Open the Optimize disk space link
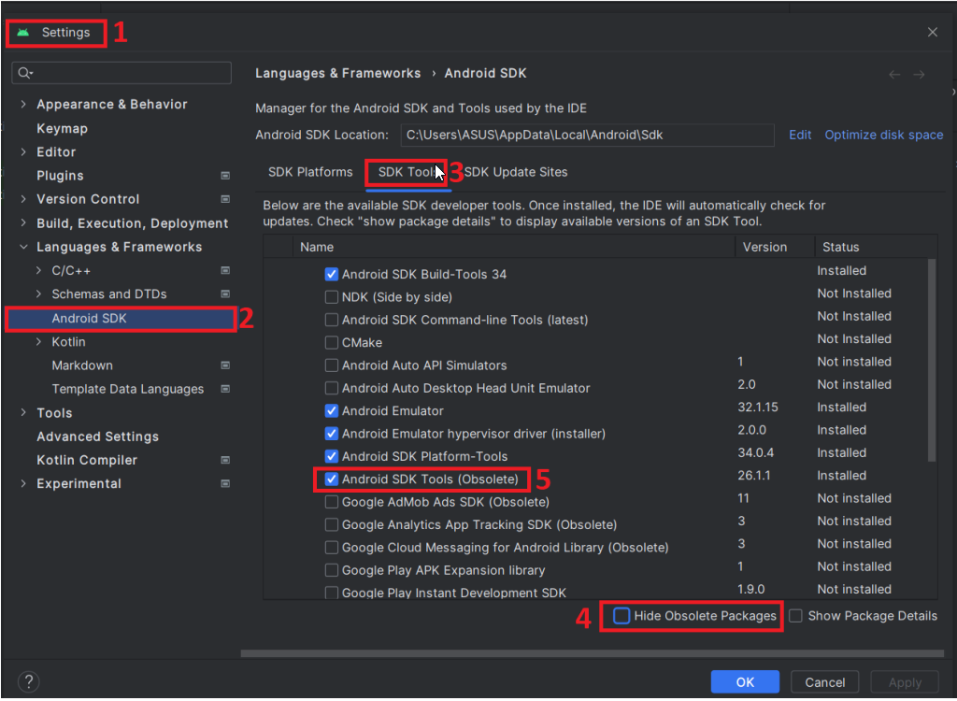 884,135
